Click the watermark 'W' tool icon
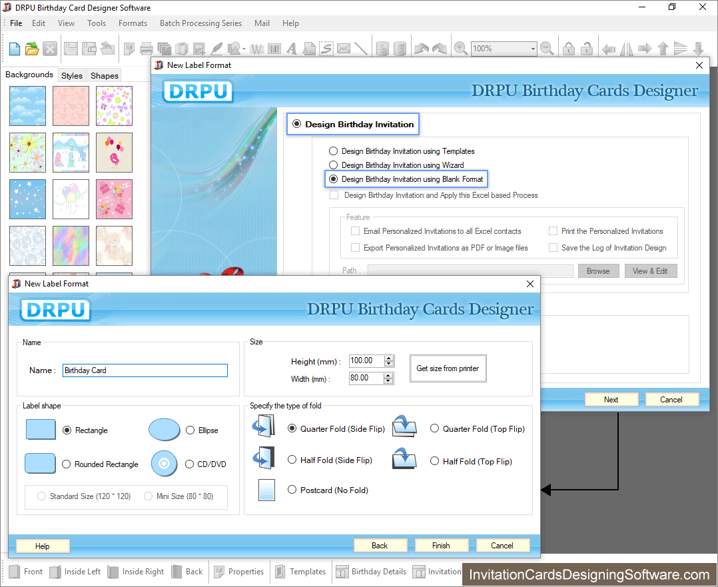718x587 pixels. click(x=257, y=48)
